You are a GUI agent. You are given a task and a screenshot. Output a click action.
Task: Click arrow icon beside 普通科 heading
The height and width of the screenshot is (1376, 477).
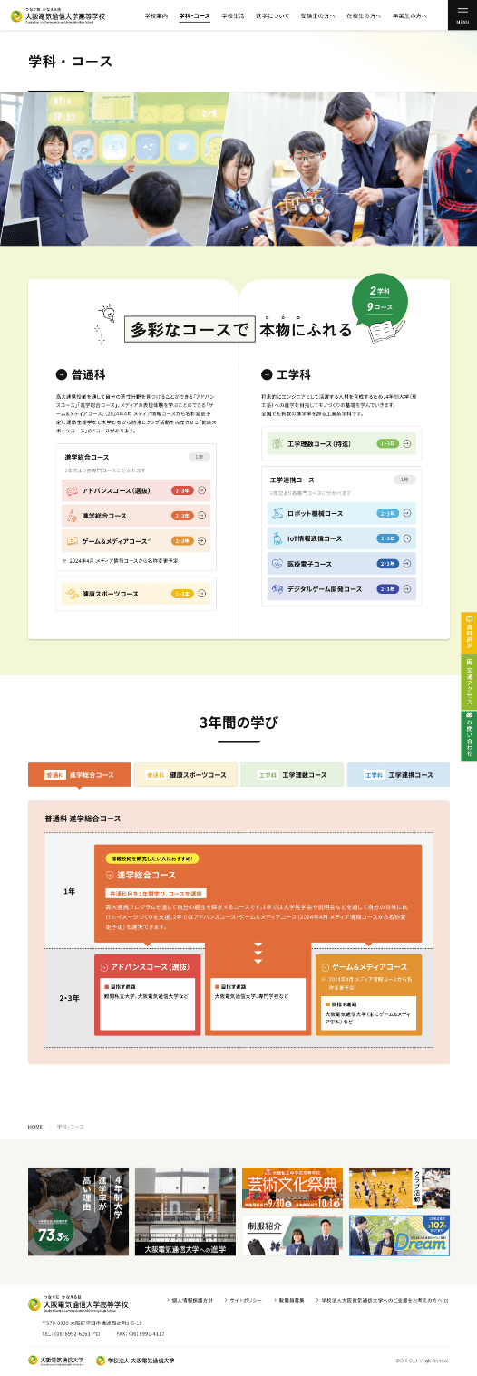[62, 373]
